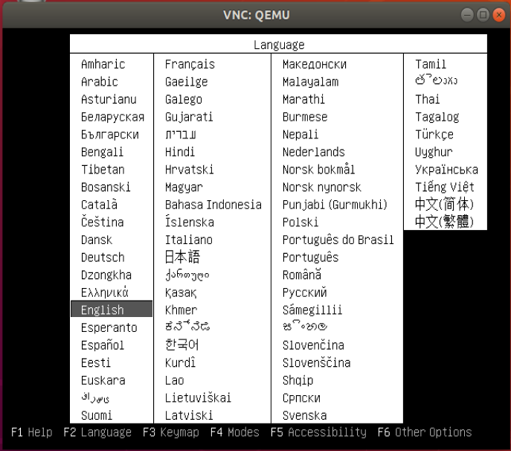The height and width of the screenshot is (451, 511).
Task: Open F1 Help option
Action: pyautogui.click(x=31, y=432)
